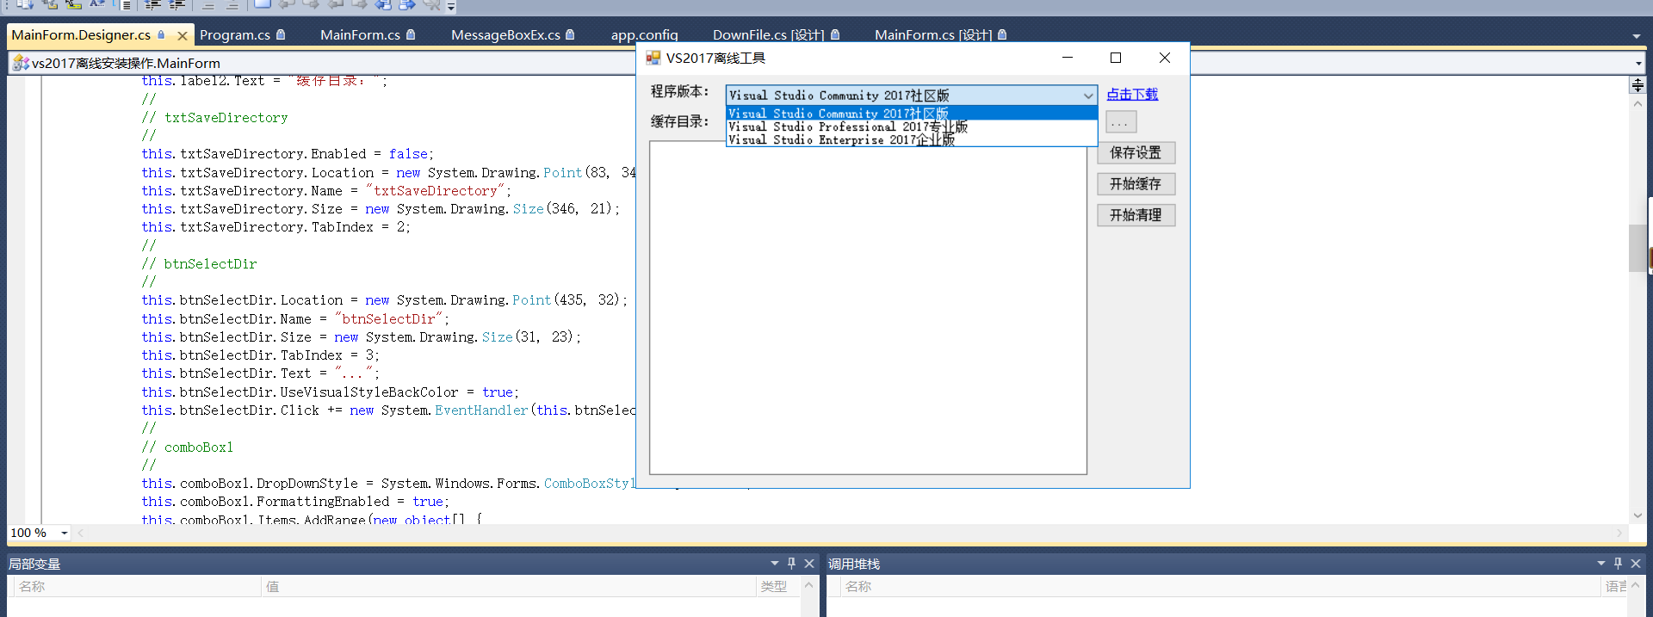Viewport: 1653px width, 617px height.
Task: Open the editor zoom 100 % dropdown
Action: click(x=64, y=533)
